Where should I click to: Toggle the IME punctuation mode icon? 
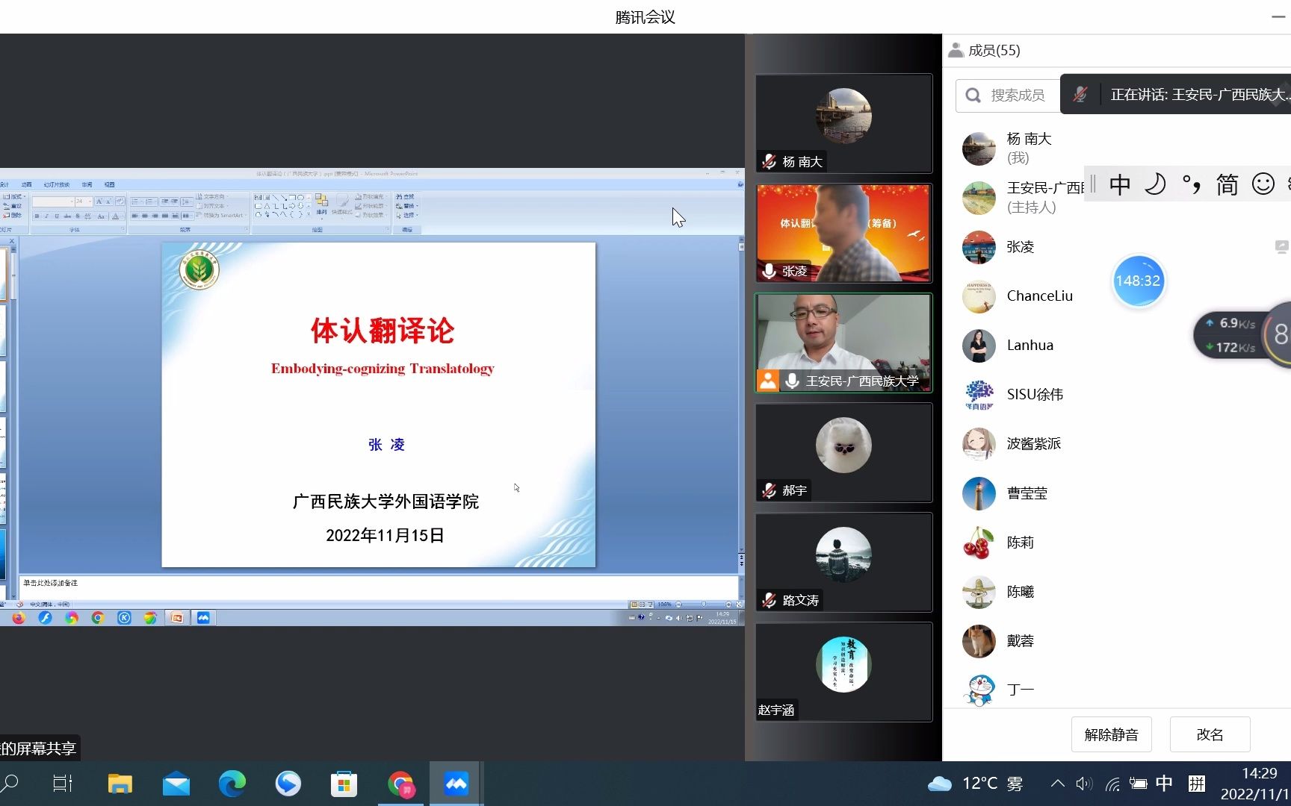click(1192, 184)
